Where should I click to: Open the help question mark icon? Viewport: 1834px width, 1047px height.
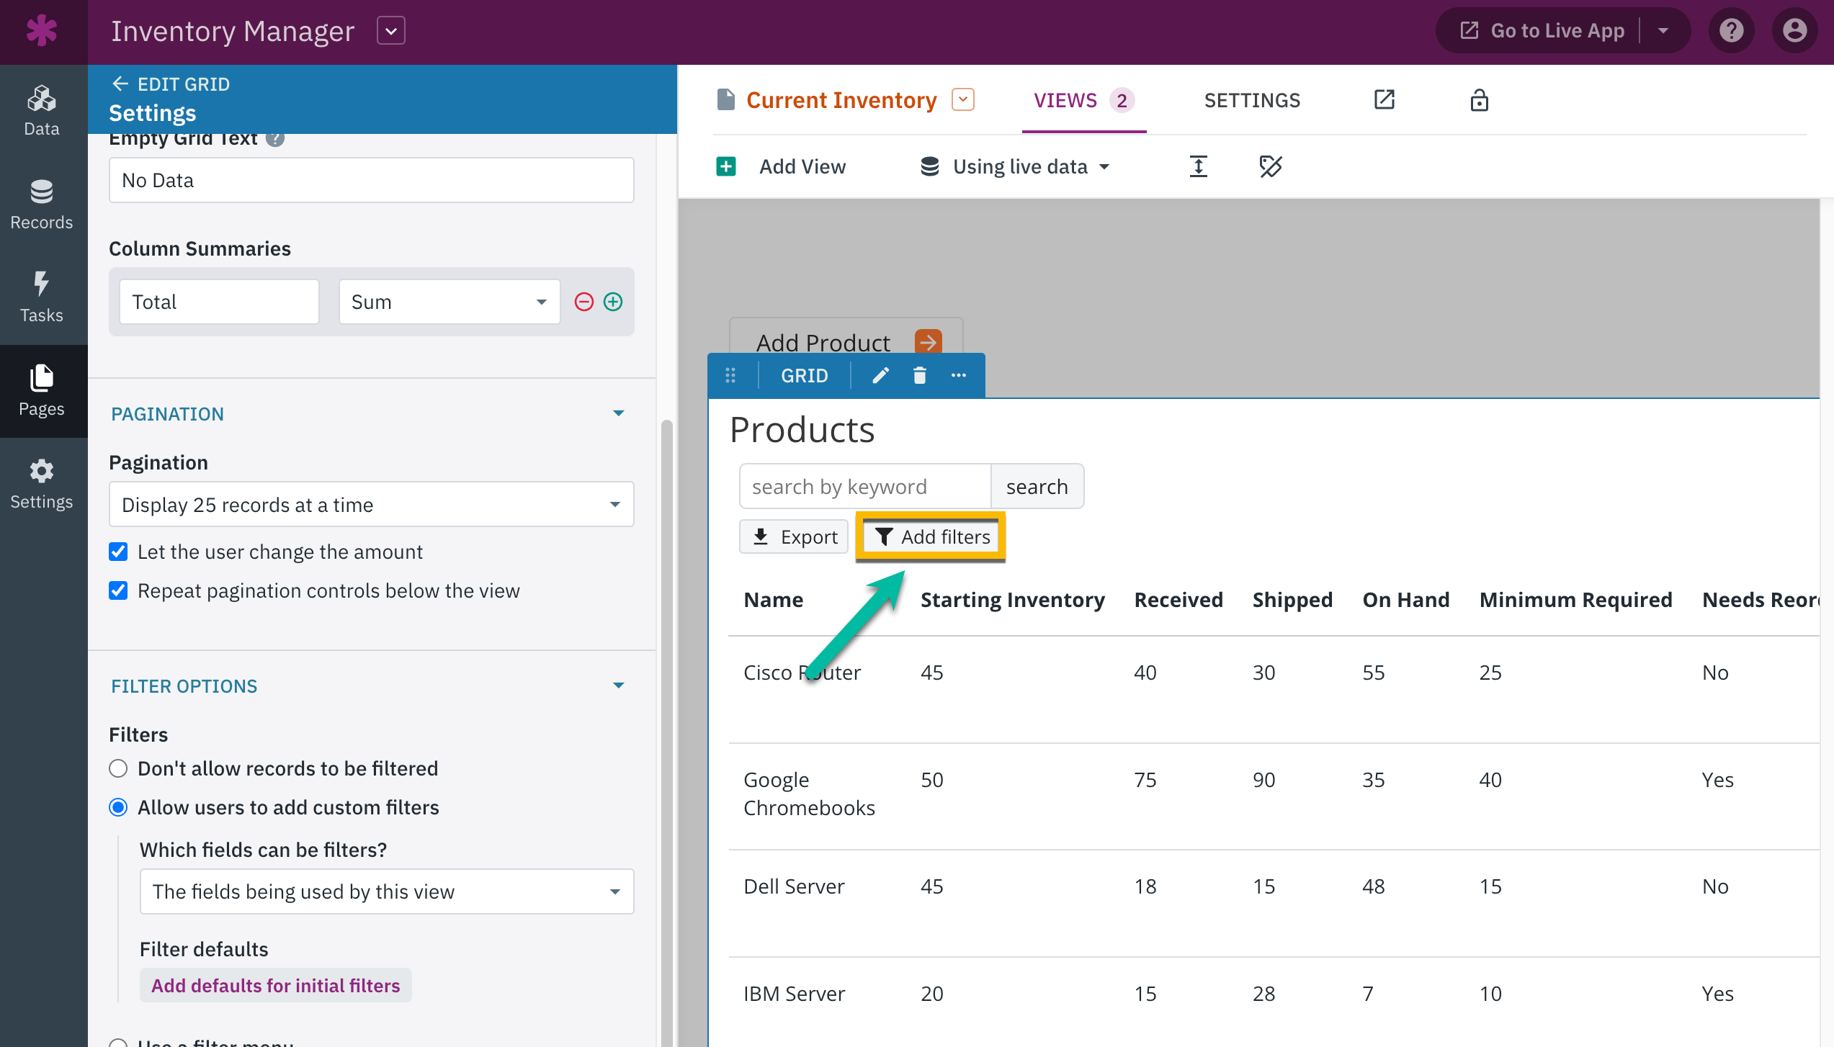pos(1731,30)
